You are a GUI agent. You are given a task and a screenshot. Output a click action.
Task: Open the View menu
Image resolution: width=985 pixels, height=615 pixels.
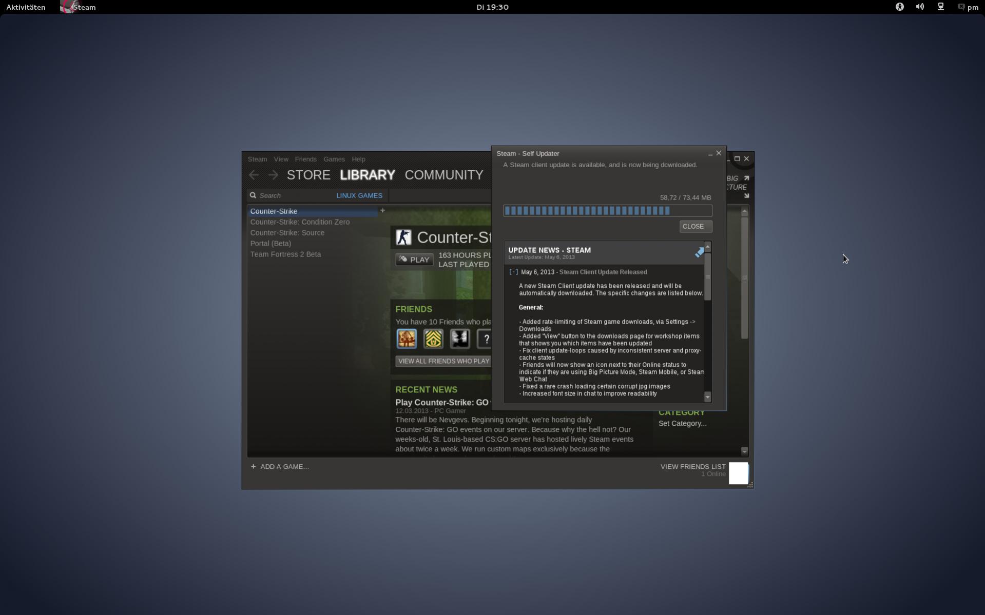tap(281, 159)
